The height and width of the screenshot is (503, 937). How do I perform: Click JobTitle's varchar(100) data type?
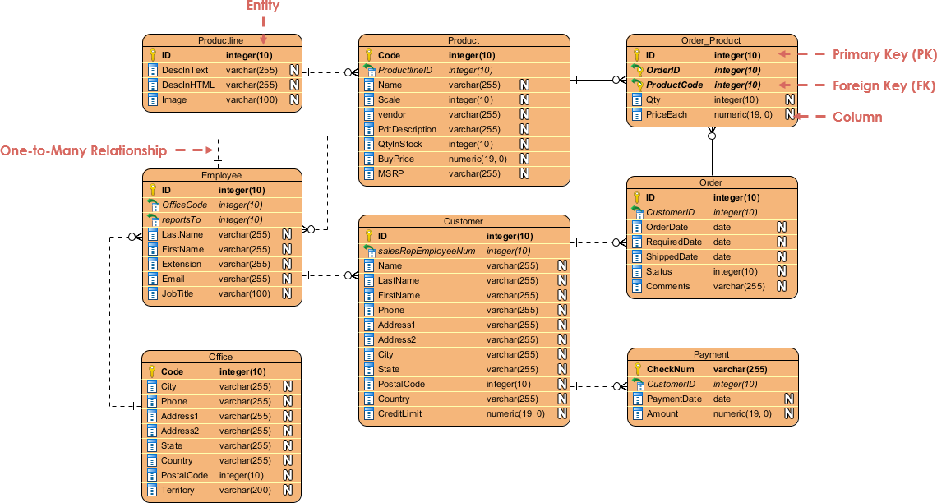click(x=244, y=294)
